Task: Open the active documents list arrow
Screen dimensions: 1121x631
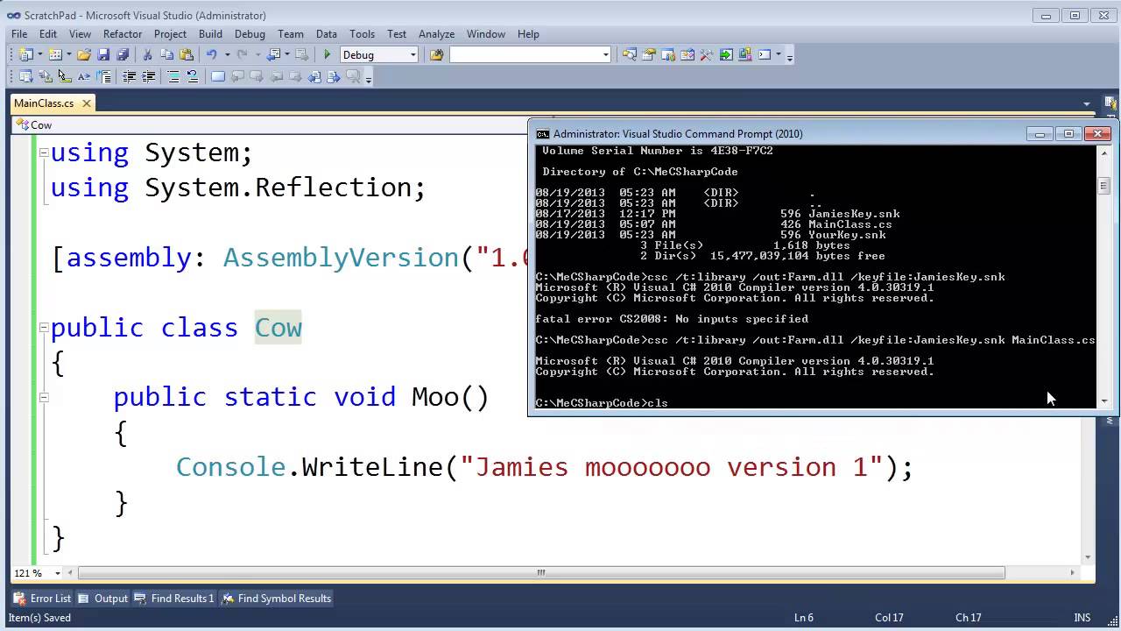Action: point(1087,103)
